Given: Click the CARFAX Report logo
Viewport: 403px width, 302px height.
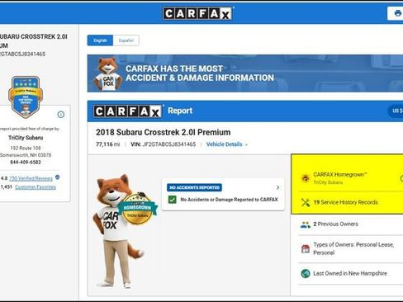Looking at the screenshot, I should [127, 111].
